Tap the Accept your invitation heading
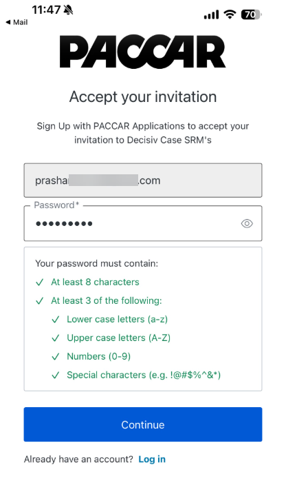 click(x=143, y=97)
